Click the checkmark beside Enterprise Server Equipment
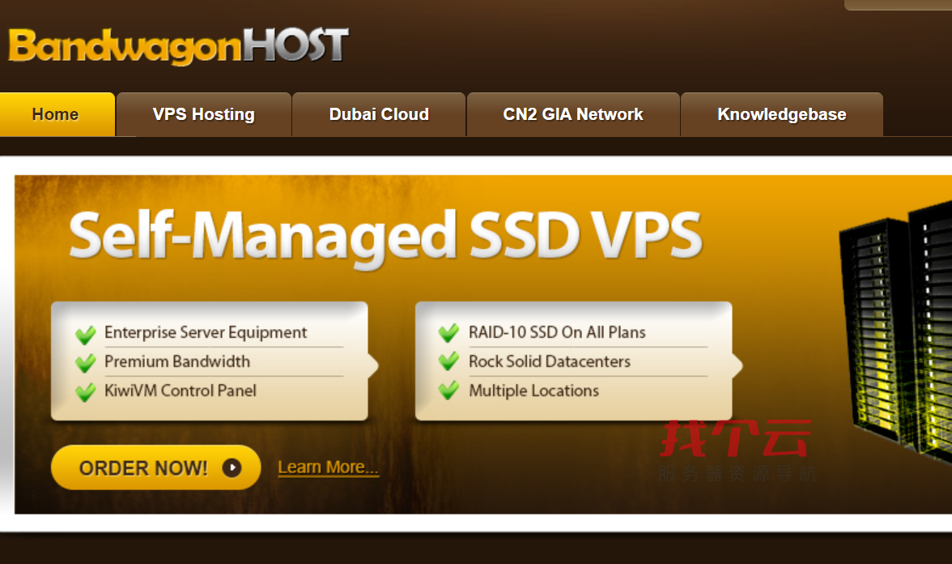 [x=86, y=334]
